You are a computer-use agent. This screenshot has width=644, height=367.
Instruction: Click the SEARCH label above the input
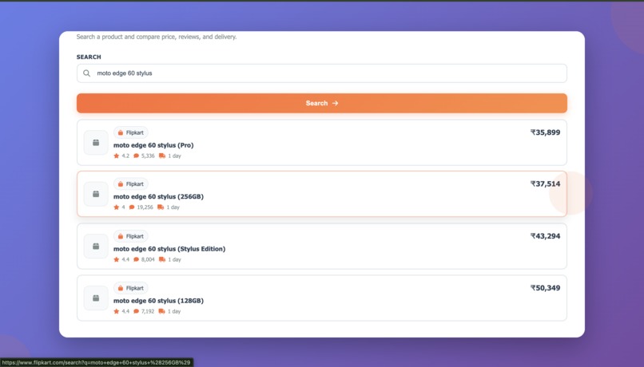89,57
